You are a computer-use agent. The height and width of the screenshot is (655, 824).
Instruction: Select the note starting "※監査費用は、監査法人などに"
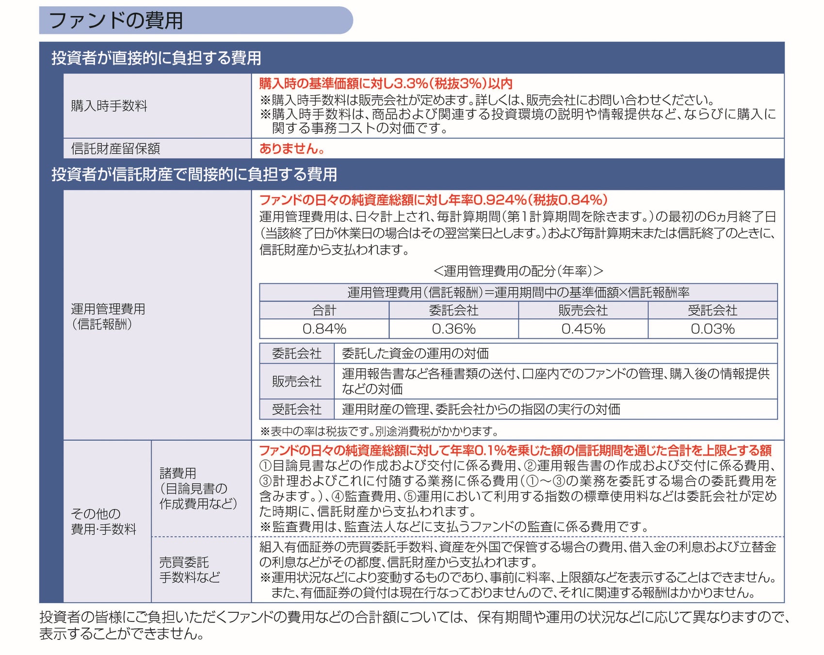[x=454, y=527]
